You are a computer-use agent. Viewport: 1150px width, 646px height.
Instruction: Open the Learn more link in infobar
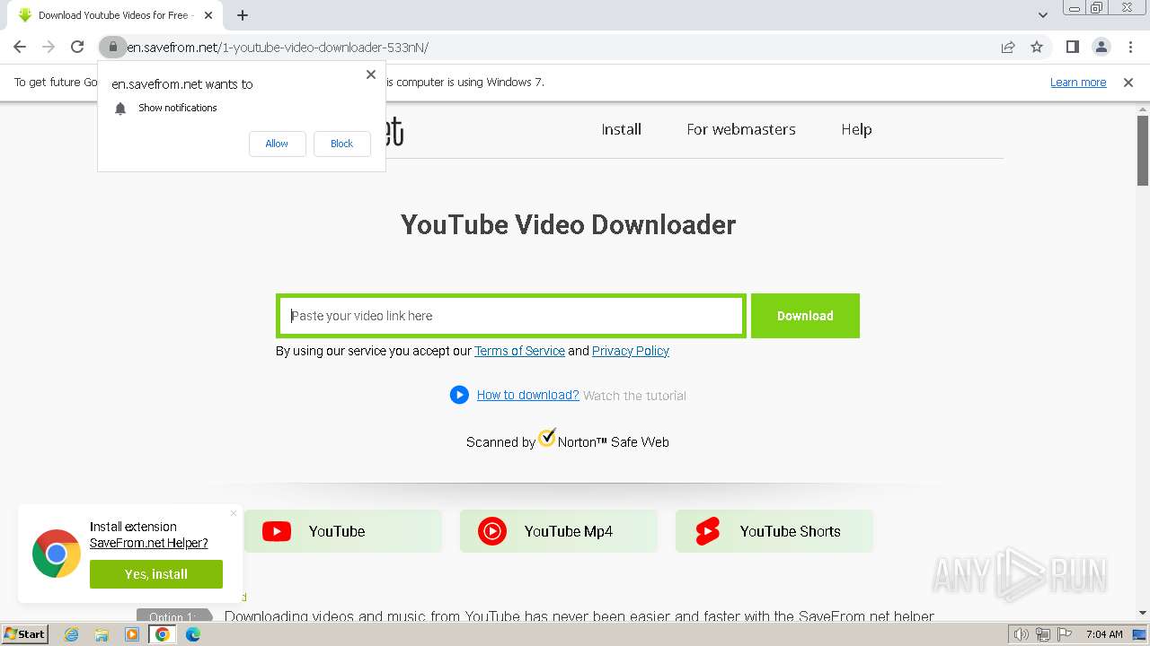1078,82
